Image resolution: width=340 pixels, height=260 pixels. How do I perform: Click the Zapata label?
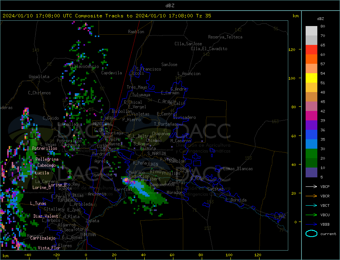click(x=93, y=221)
